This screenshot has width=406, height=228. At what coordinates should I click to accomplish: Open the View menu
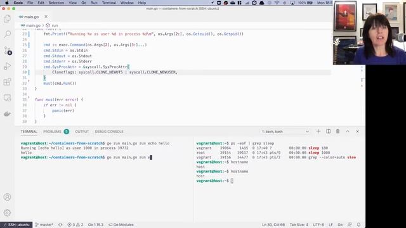pyautogui.click(x=72, y=3)
